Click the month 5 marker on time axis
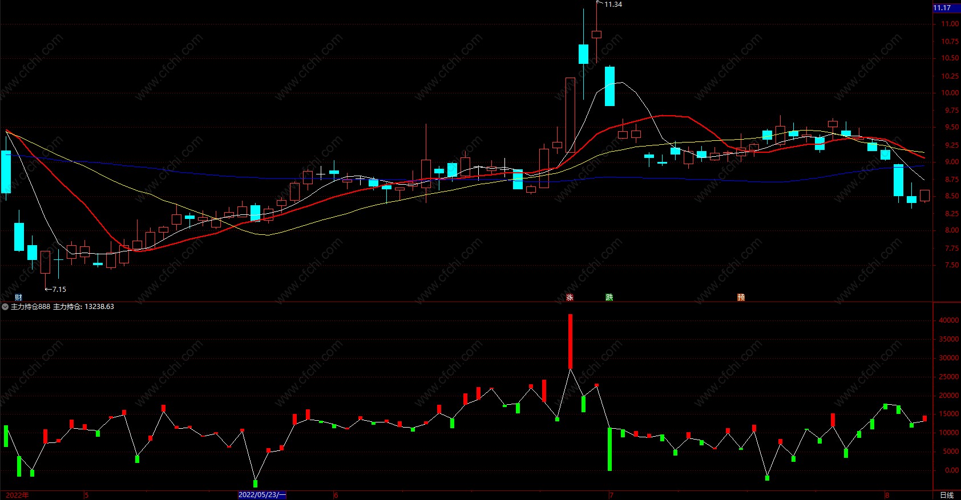Viewport: 961px width, 500px height. (x=87, y=495)
